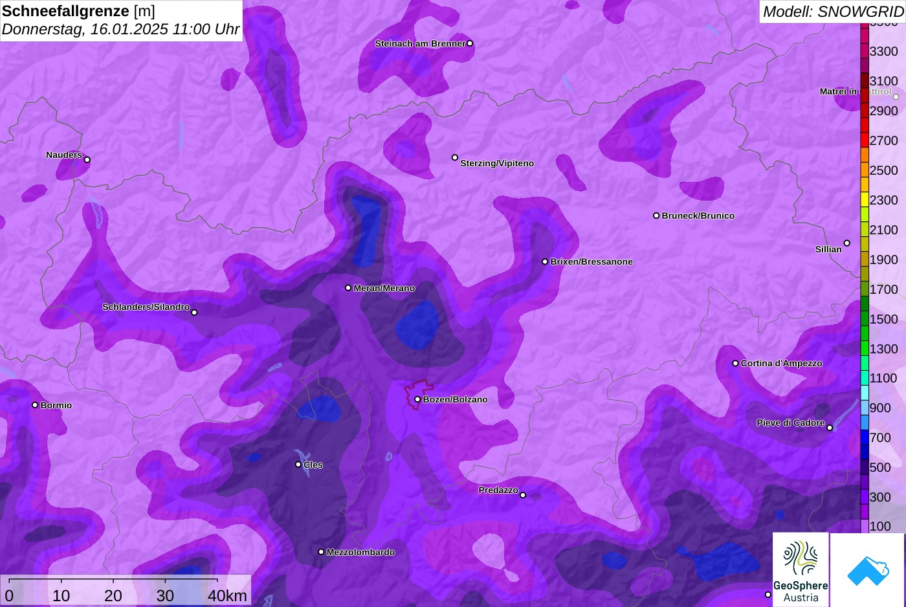Pick the cyan 1100 legend color
This screenshot has height=607, width=906.
point(865,379)
